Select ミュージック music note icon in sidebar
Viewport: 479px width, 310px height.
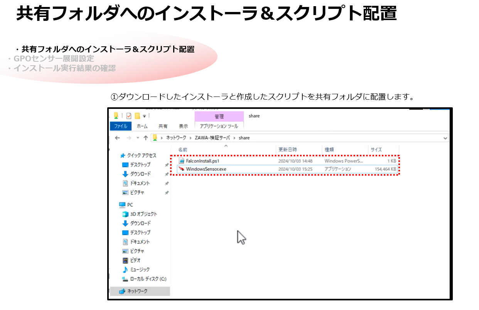point(125,269)
